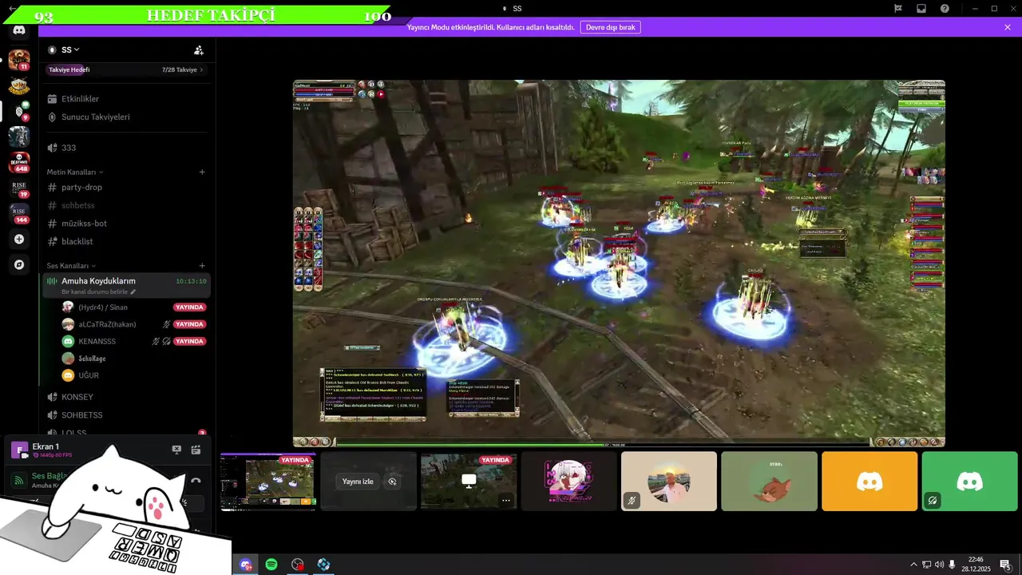The image size is (1022, 575).
Task: Open Discord from Windows taskbar
Action: (246, 565)
